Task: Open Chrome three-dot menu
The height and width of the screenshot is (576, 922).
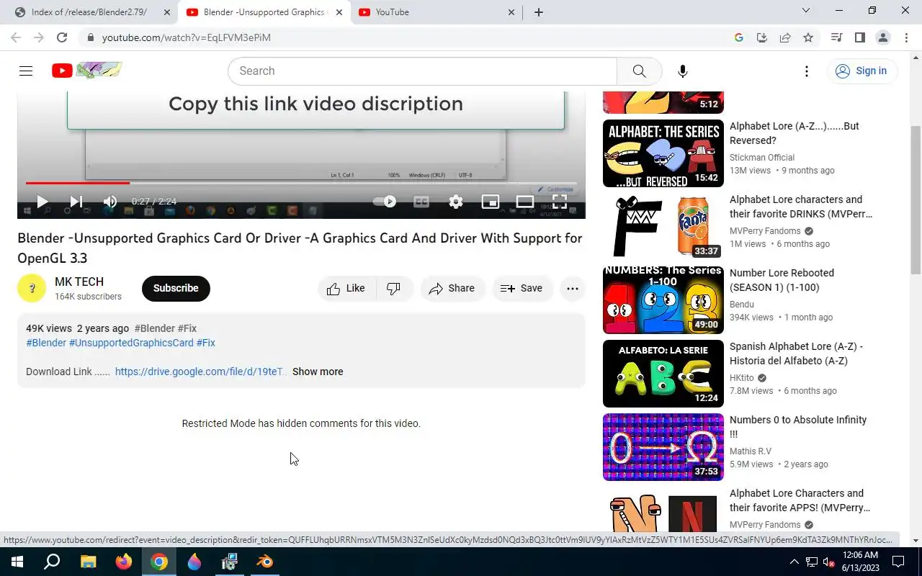Action: coord(906,37)
